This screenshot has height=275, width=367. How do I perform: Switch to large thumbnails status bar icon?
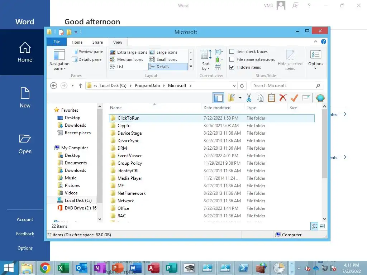(322, 226)
